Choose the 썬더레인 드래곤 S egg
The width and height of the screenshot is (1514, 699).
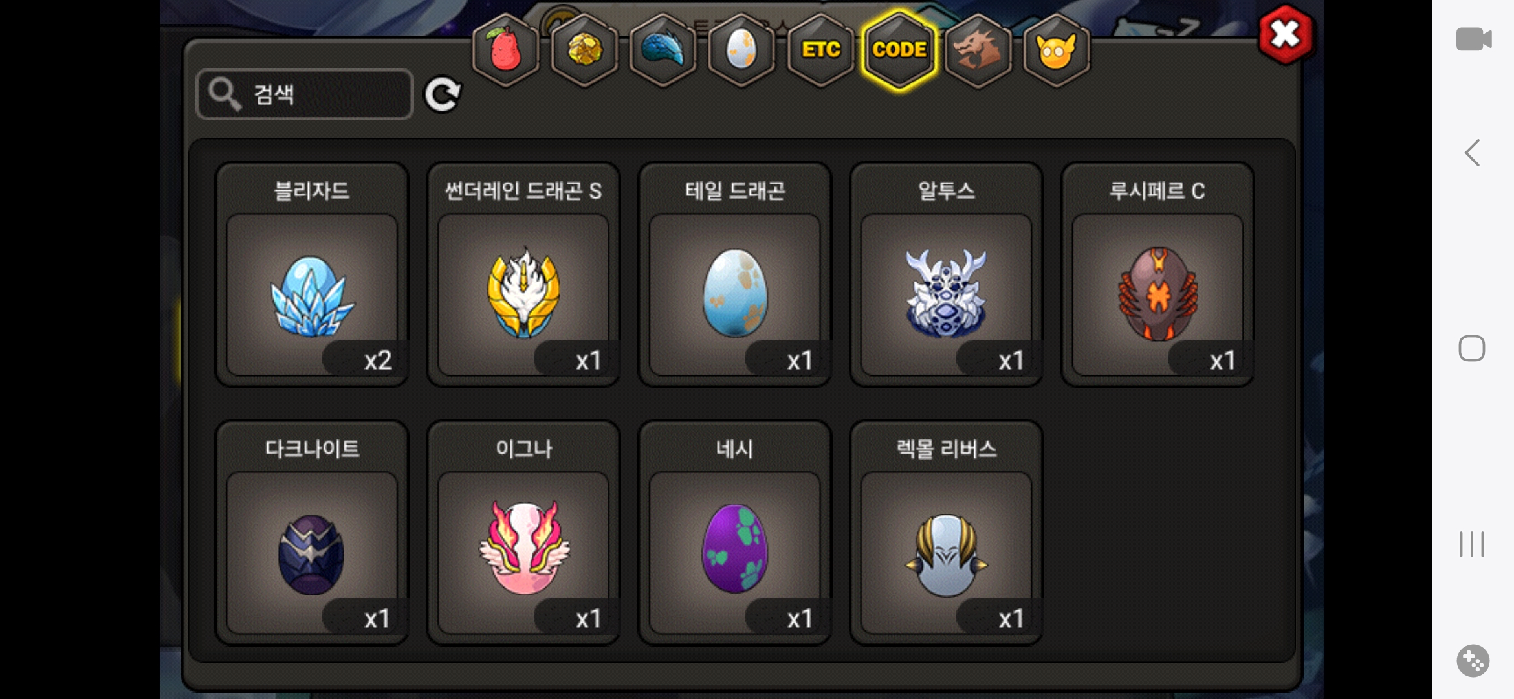(523, 274)
